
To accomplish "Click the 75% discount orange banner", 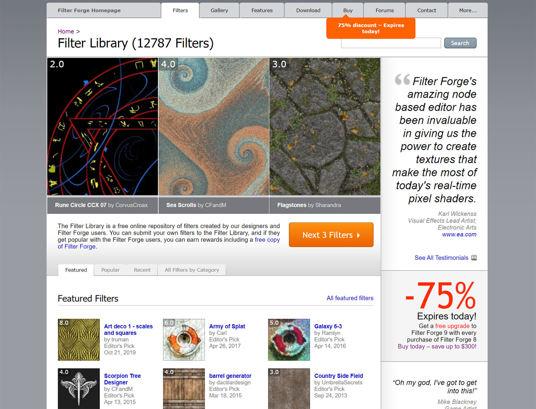I will (371, 28).
